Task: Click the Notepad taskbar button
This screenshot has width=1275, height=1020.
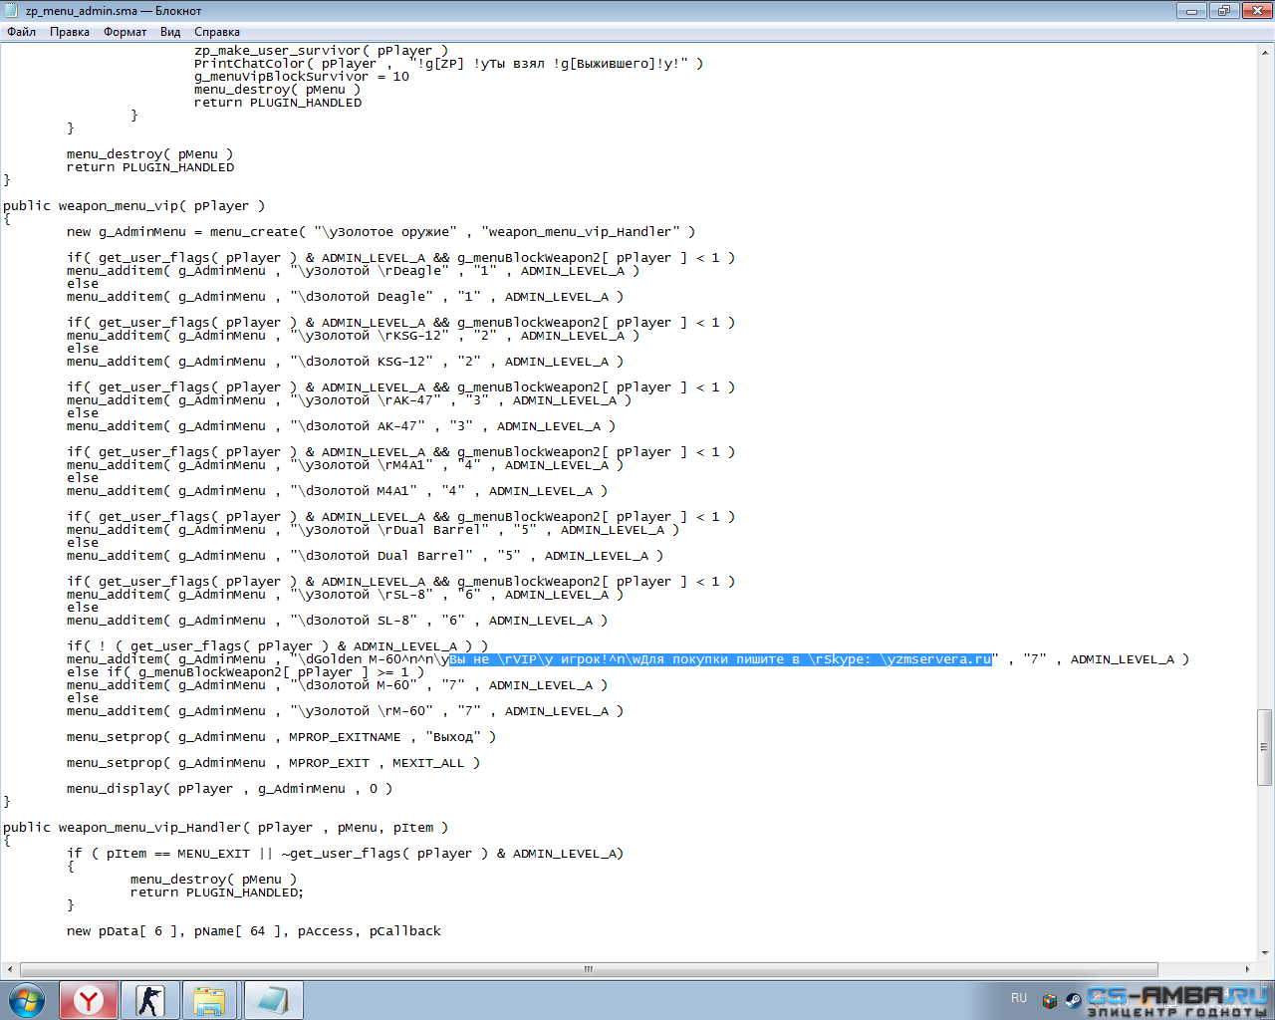Action: coord(272,1000)
